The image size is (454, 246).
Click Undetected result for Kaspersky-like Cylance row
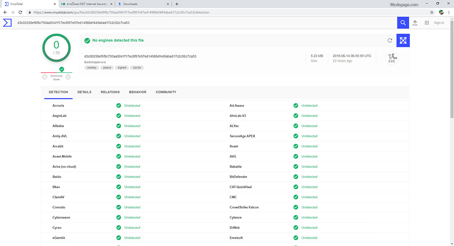coord(309,217)
